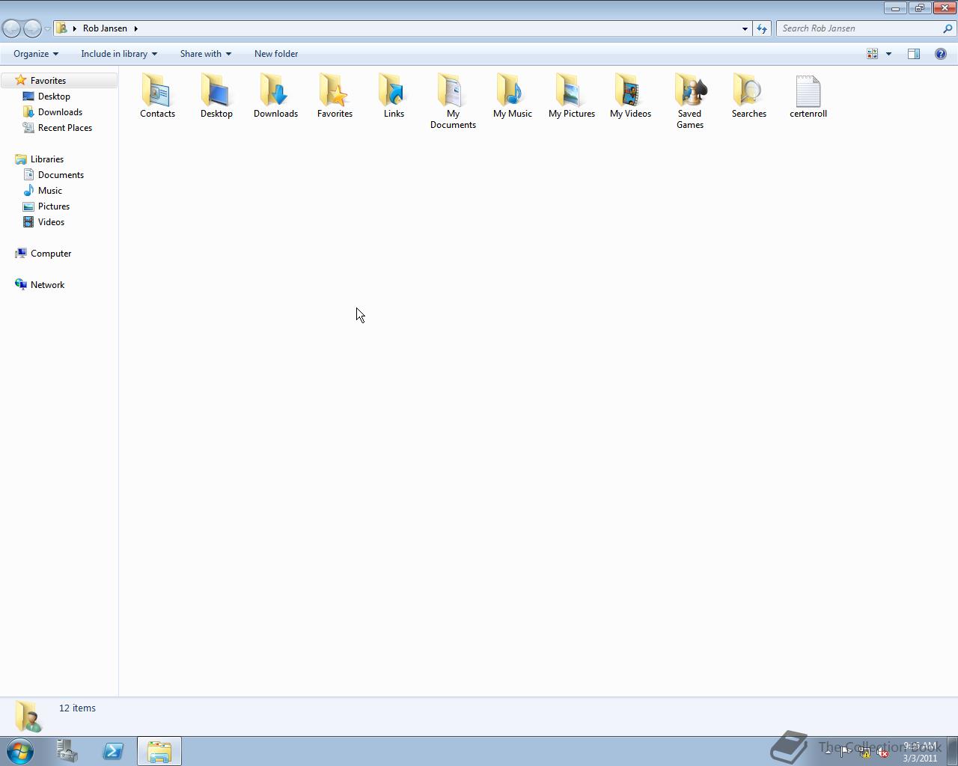Select the My Music folder icon
958x766 pixels.
512,91
